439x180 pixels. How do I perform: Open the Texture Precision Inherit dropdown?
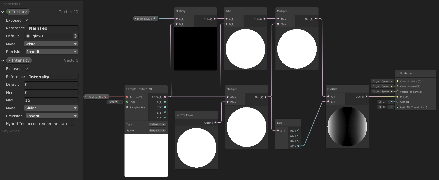point(52,52)
